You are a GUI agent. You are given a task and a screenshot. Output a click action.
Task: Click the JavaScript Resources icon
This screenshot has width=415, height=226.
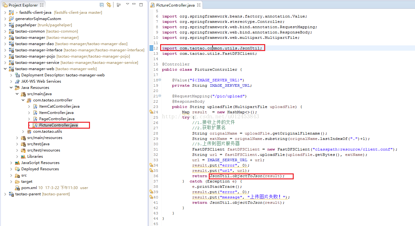[x=18, y=163]
